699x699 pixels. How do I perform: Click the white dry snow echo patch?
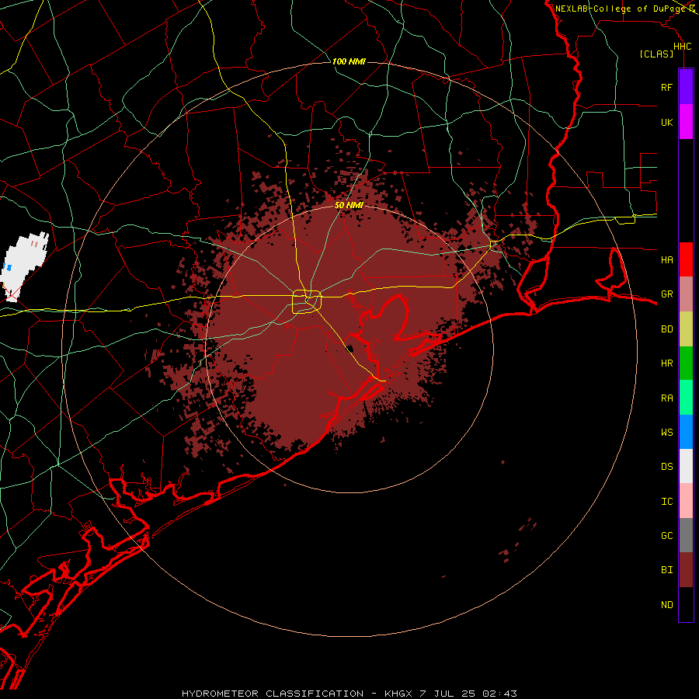pyautogui.click(x=23, y=266)
